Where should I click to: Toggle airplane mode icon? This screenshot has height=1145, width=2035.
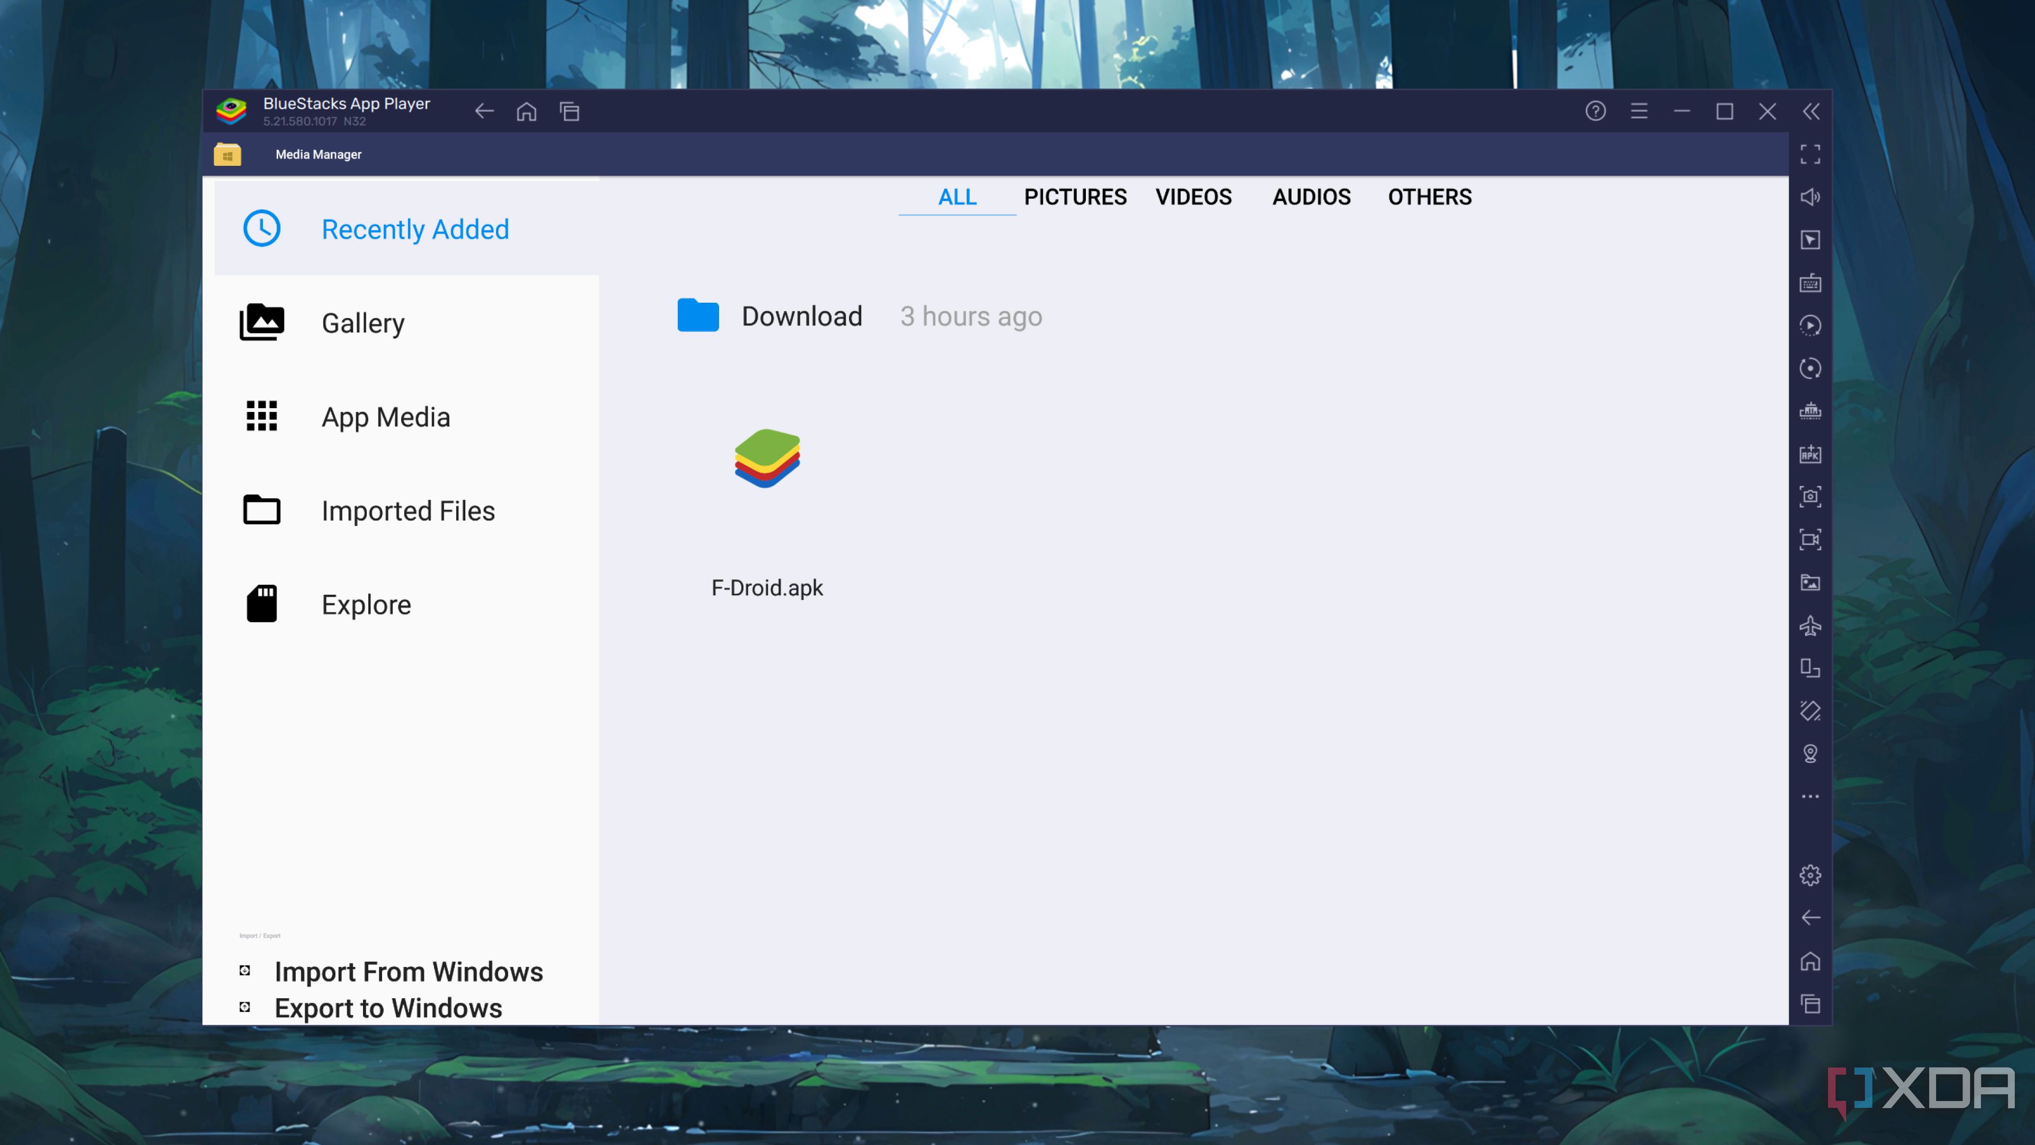pos(1811,625)
